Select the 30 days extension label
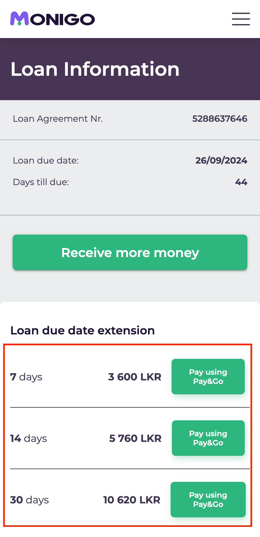Screen dimensions: 260x537 (29, 500)
